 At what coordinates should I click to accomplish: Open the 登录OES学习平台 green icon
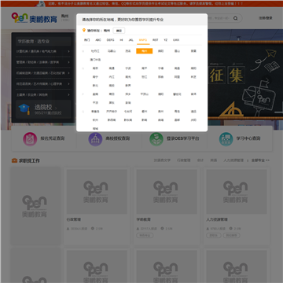(x=156, y=139)
